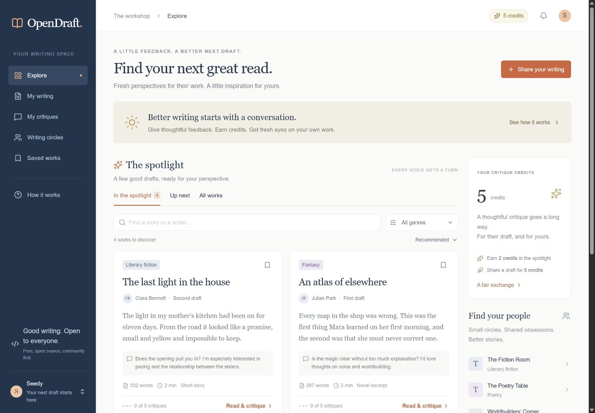The image size is (595, 413).
Task: Switch to the Up next tab
Action: [x=180, y=196]
